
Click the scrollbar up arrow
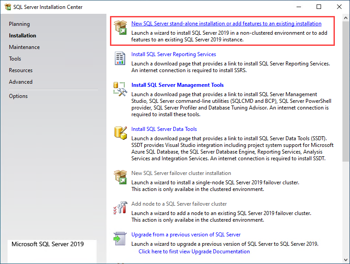346,18
